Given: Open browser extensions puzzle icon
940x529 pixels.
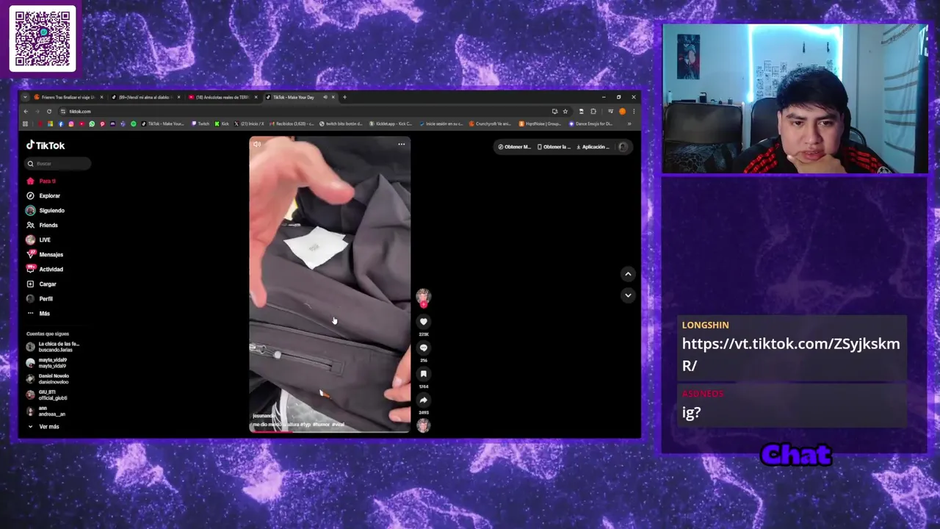Looking at the screenshot, I should 593,112.
